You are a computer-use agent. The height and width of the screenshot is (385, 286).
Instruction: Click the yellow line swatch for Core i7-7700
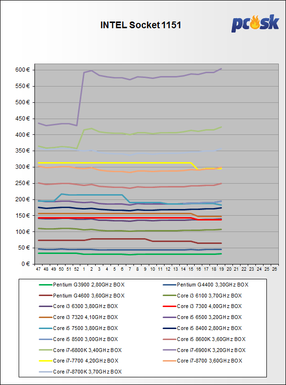pyautogui.click(x=45, y=361)
